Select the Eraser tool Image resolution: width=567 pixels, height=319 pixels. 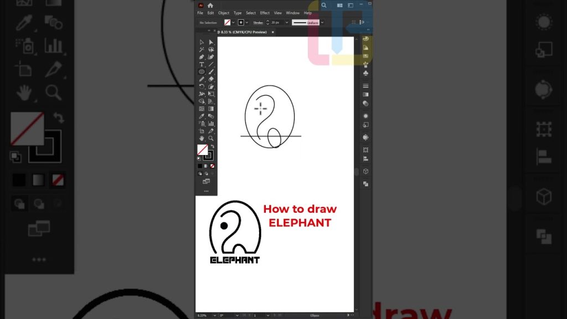coord(211,79)
